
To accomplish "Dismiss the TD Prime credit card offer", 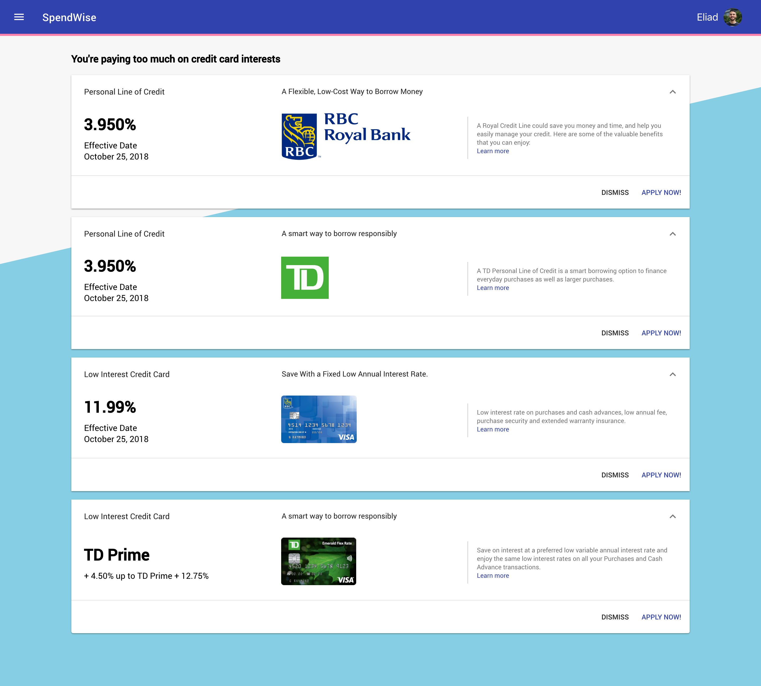I will click(x=615, y=617).
